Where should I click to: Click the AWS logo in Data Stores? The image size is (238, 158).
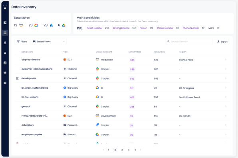[21, 25]
